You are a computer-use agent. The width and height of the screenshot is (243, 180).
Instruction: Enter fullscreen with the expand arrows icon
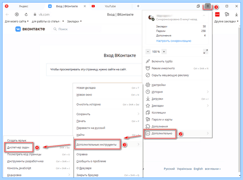point(206,51)
